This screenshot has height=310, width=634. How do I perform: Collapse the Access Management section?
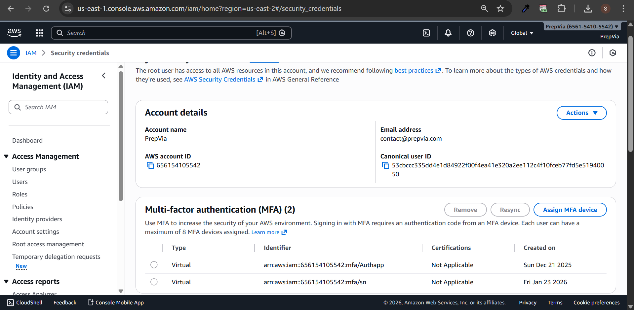pos(6,156)
